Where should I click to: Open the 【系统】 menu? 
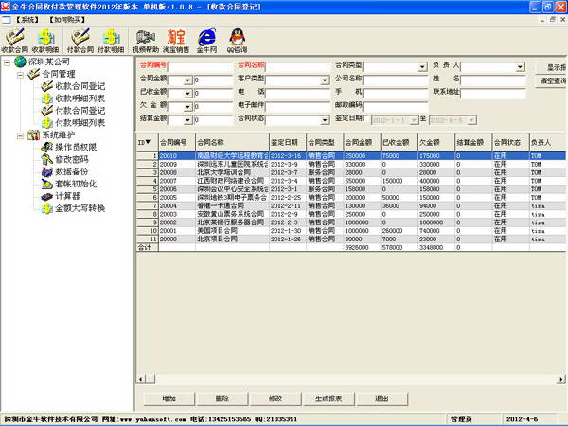[27, 20]
